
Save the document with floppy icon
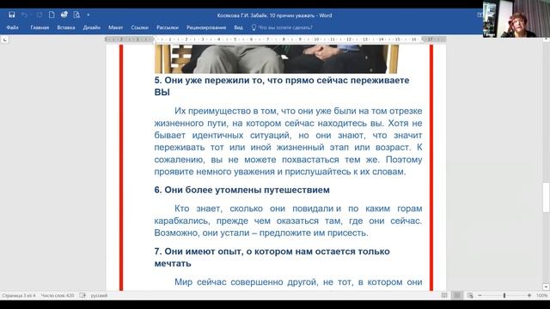pos(11,15)
